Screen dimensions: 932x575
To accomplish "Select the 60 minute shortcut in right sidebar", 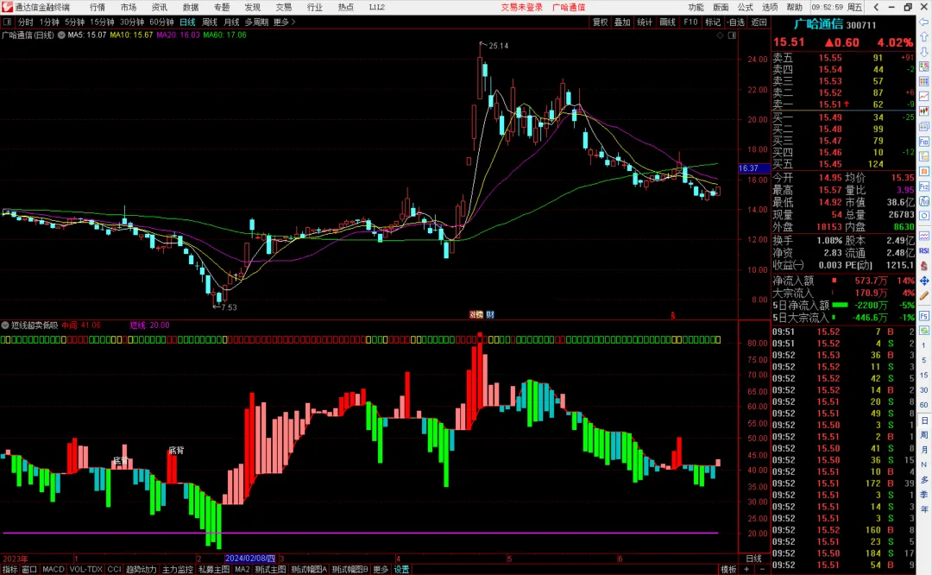I will 924,405.
